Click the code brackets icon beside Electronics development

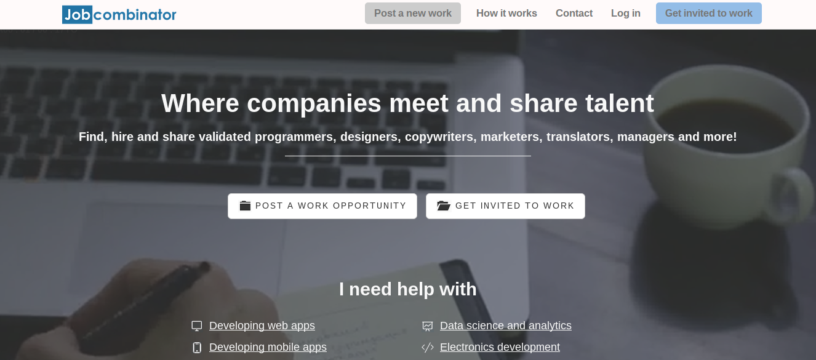(x=427, y=347)
